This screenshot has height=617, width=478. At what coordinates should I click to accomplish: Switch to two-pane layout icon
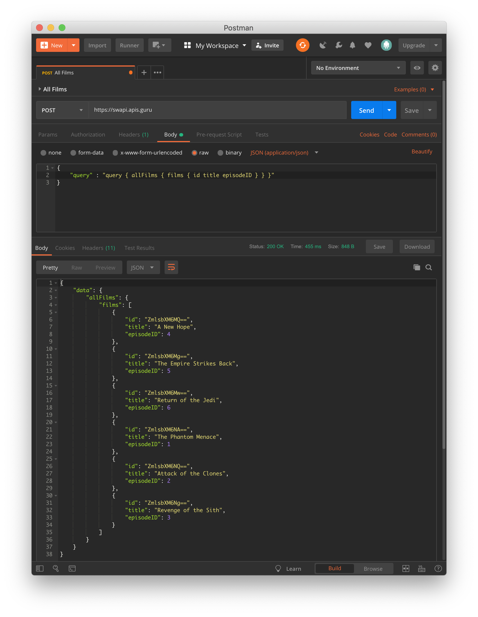click(406, 568)
